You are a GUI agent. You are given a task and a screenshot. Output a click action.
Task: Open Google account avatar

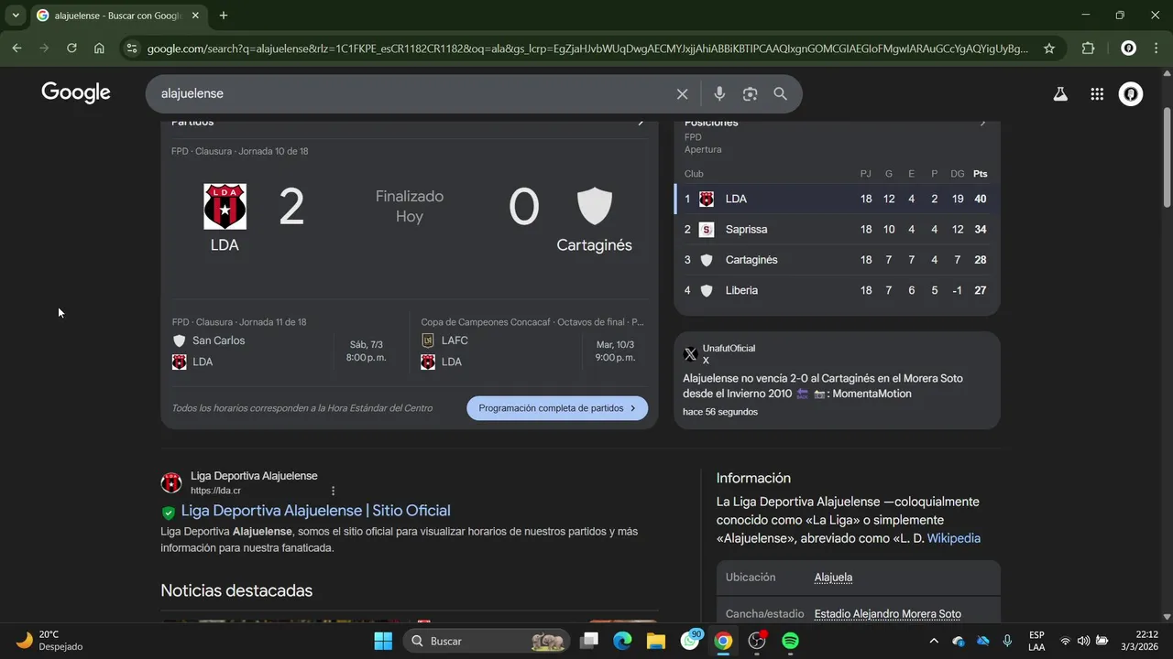tap(1131, 93)
